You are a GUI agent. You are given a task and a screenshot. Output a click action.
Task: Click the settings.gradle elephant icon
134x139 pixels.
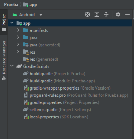(26, 109)
